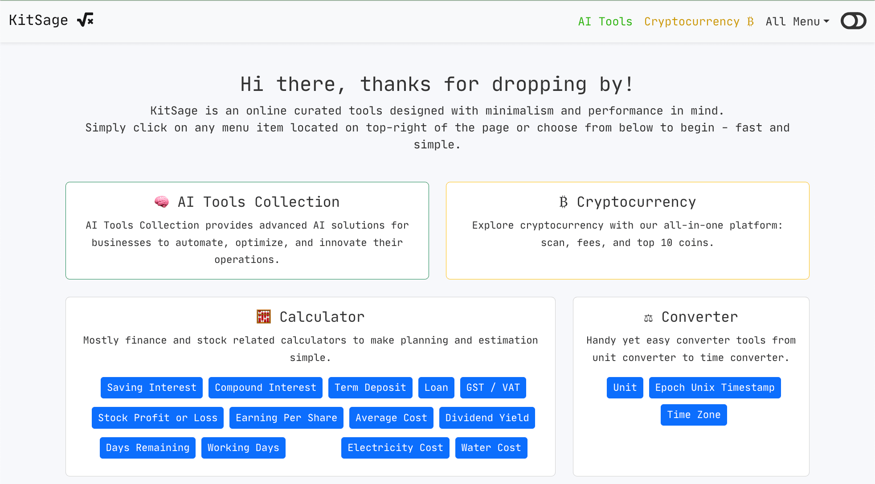This screenshot has width=875, height=484.
Task: Click 'scan, fees, and top 10 coins.' text
Action: coord(627,243)
